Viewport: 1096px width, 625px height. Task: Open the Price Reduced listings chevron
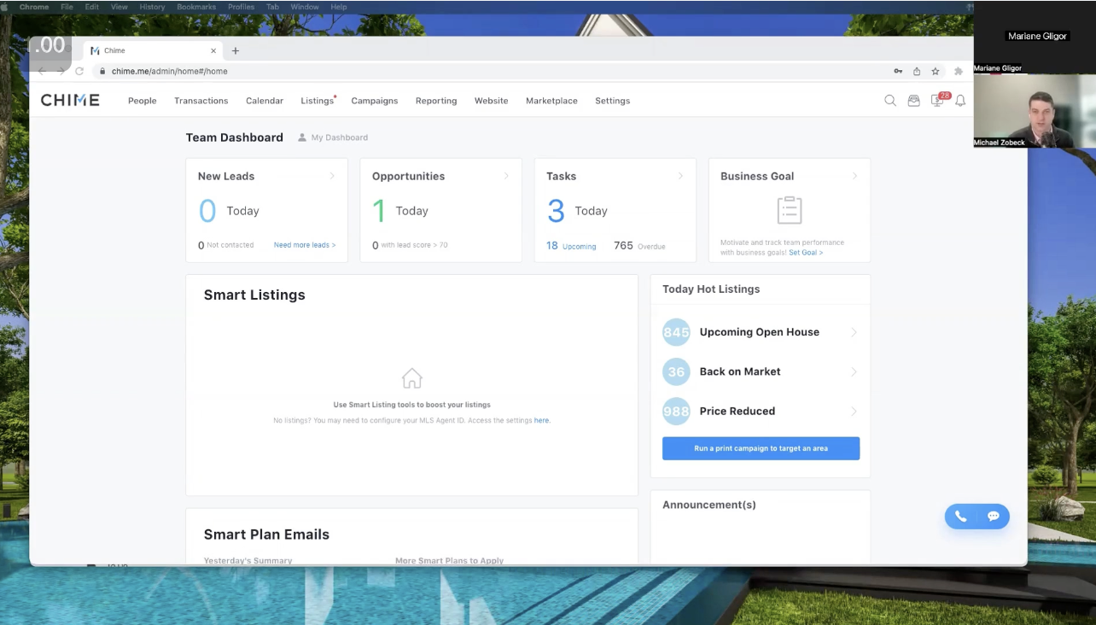point(854,411)
